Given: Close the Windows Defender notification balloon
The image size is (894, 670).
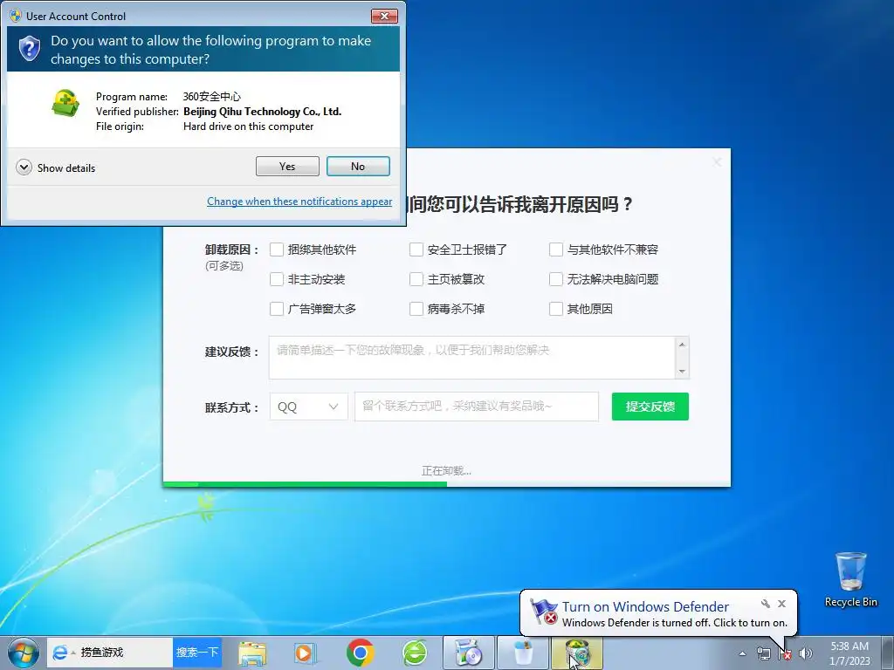Looking at the screenshot, I should click(781, 604).
